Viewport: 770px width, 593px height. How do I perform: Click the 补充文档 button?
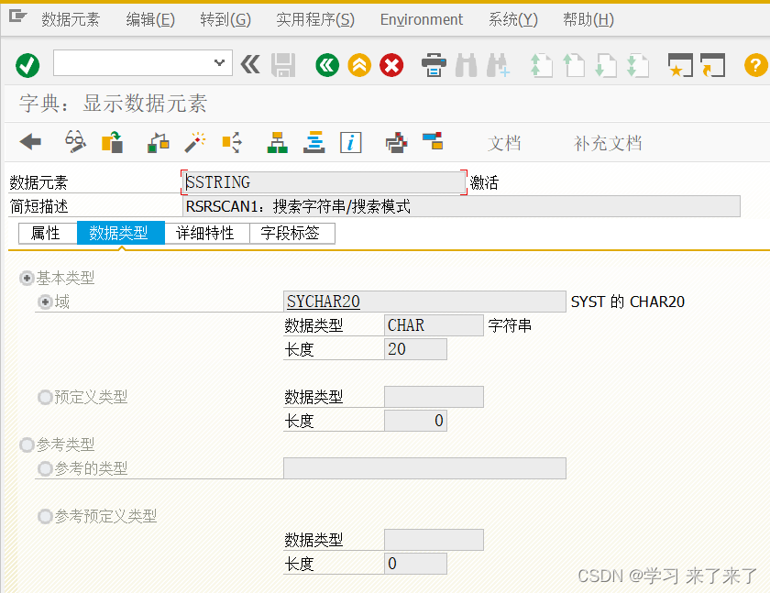point(608,143)
